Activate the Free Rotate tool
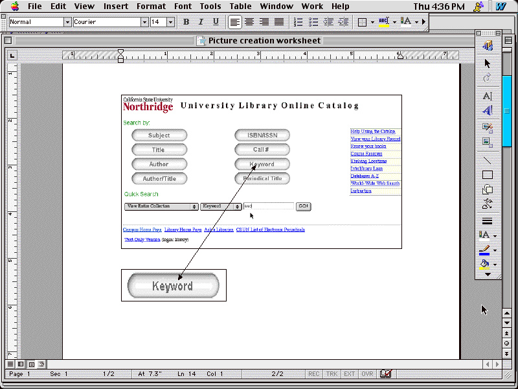The width and height of the screenshot is (518, 389). (488, 78)
